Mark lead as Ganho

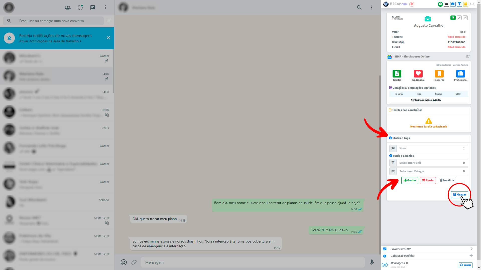410,180
